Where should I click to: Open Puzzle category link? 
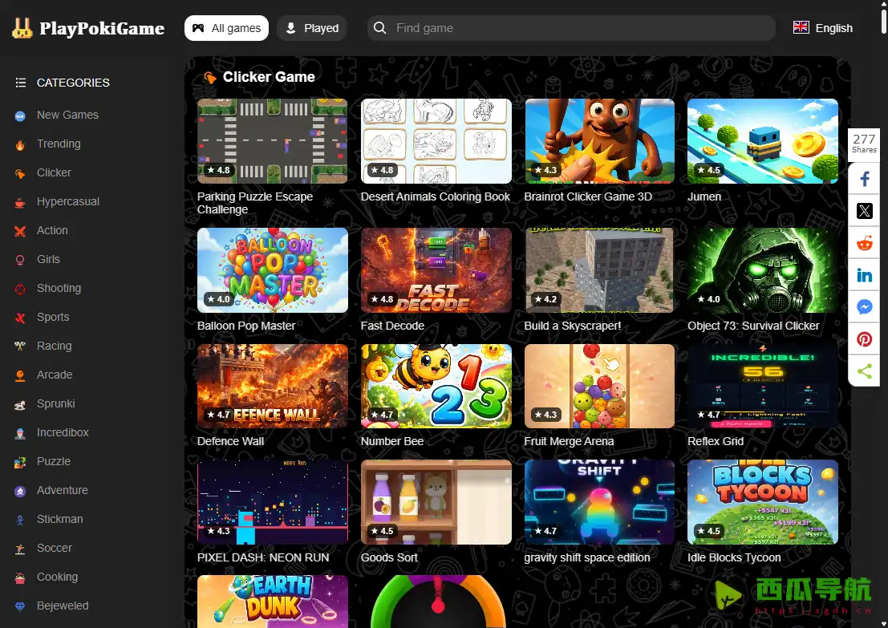[54, 461]
